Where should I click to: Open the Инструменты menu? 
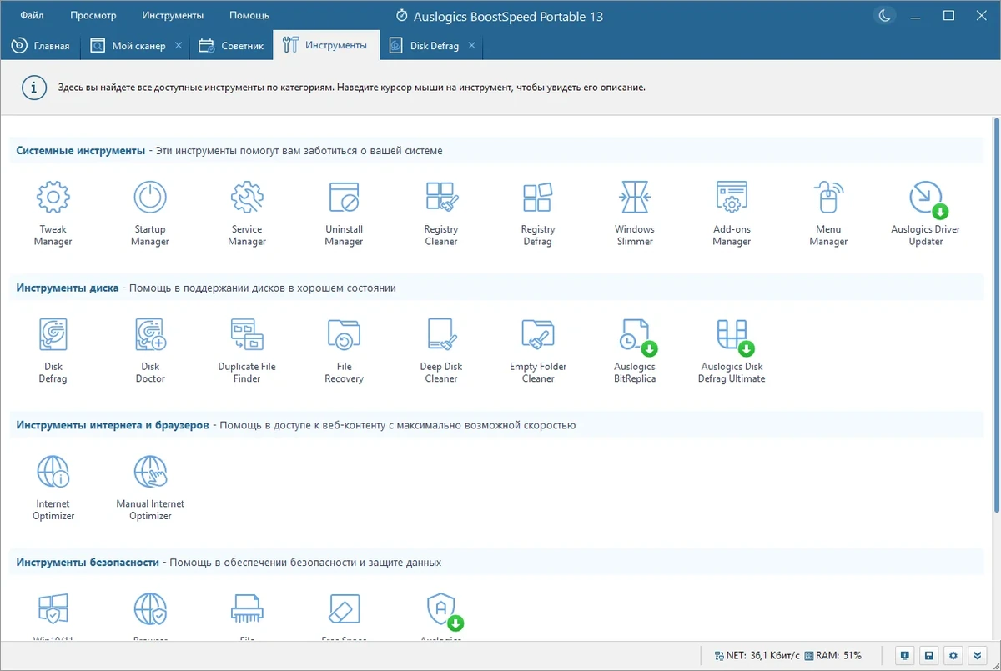point(173,15)
